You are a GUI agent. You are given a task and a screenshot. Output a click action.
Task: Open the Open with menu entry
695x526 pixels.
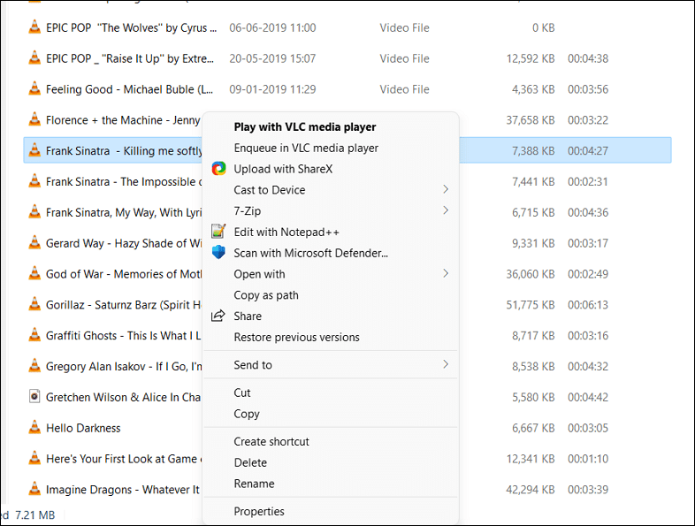330,274
